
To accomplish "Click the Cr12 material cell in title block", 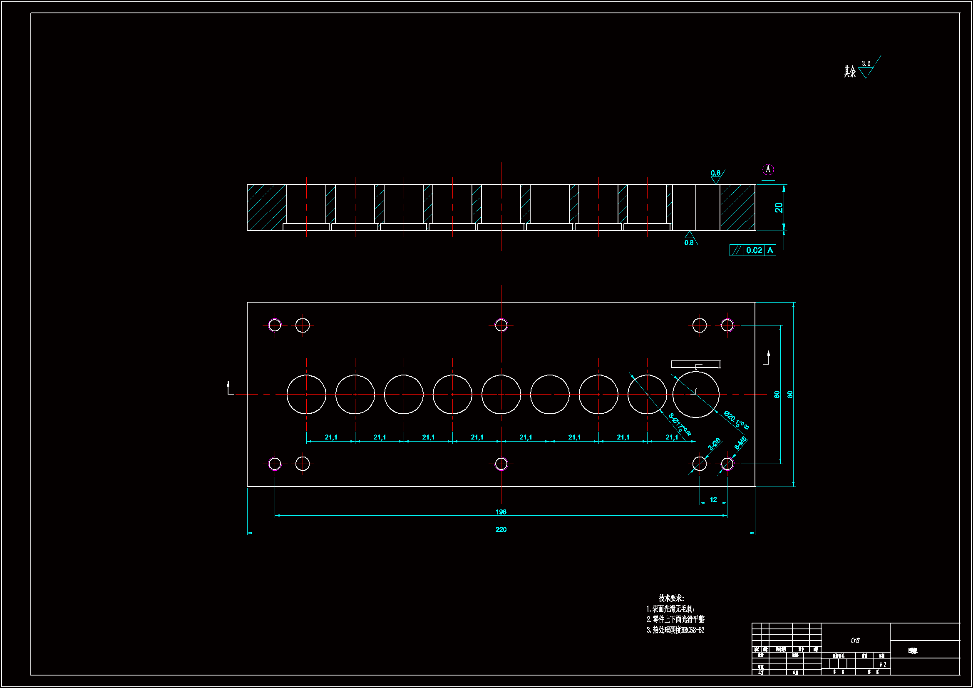I will (x=855, y=641).
